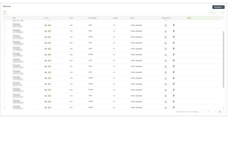Sort by the Status column header
This screenshot has height=143, width=229.
tap(47, 18)
